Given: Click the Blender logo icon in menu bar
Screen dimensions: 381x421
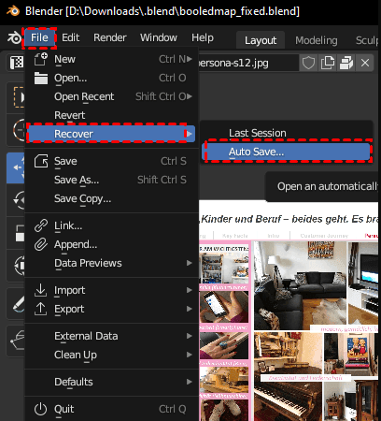Looking at the screenshot, I should [x=14, y=38].
